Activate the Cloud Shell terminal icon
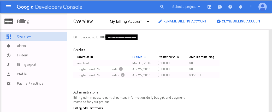Image resolution: width=272 pixels, height=112 pixels. (x=209, y=7)
